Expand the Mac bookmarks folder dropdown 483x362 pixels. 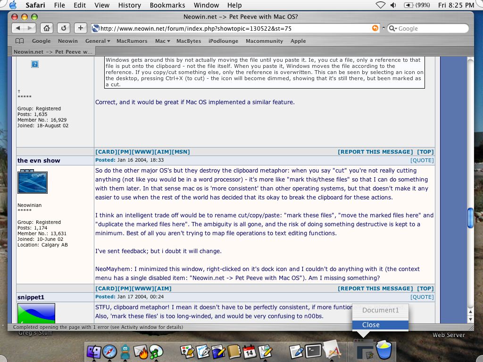coord(162,41)
